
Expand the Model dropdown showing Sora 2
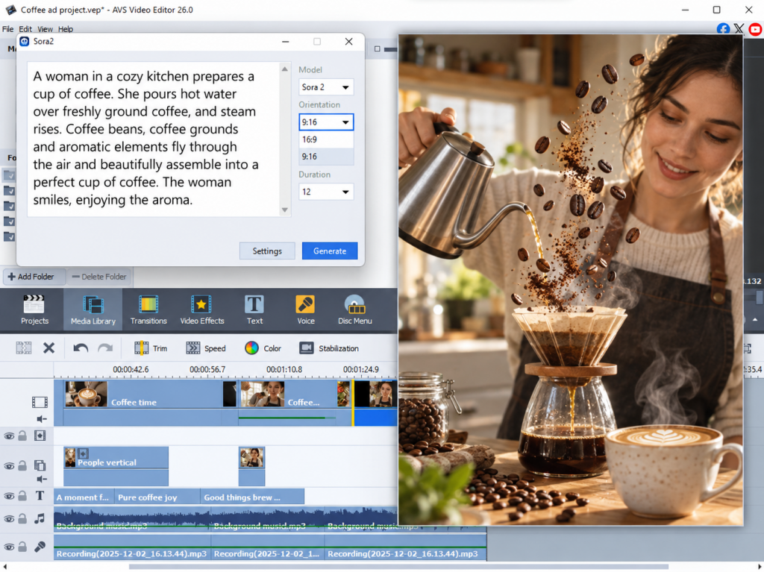coord(326,87)
